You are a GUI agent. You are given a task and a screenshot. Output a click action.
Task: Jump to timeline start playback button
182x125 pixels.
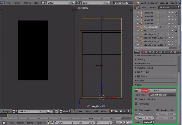click(118, 123)
